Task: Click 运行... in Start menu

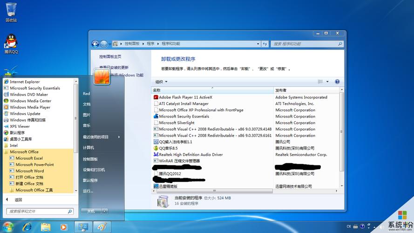Action: [88, 191]
